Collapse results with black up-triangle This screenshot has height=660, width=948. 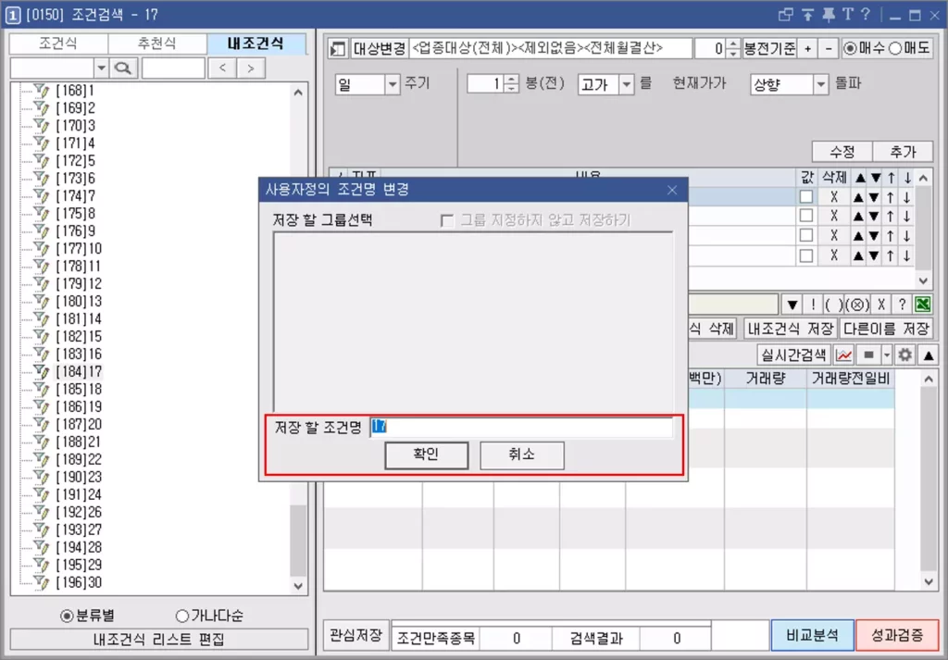928,355
